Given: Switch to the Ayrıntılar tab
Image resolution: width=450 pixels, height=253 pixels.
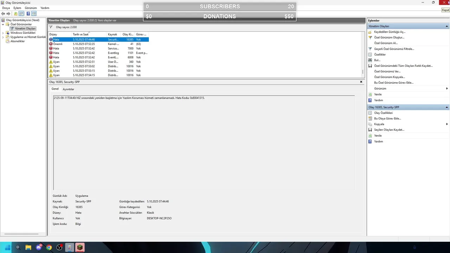Looking at the screenshot, I should [x=68, y=89].
